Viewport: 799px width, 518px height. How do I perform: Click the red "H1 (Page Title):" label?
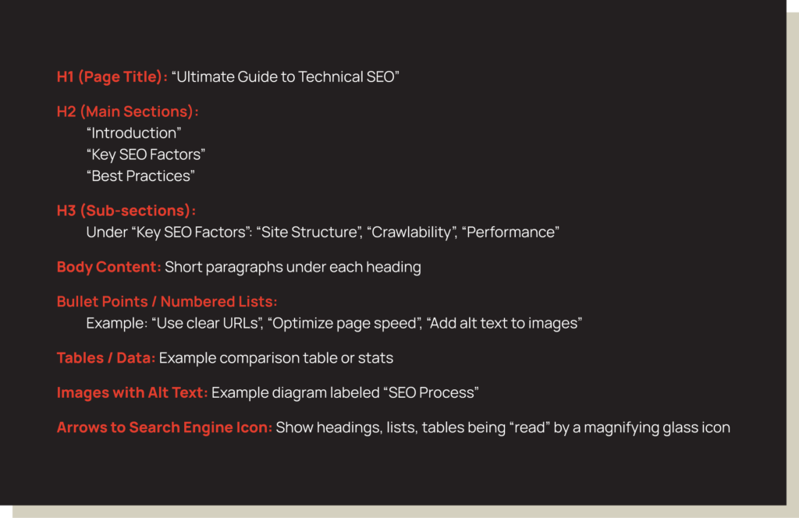coord(112,76)
